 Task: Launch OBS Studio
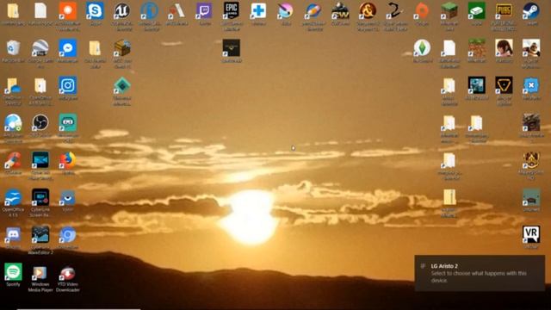pyautogui.click(x=40, y=122)
